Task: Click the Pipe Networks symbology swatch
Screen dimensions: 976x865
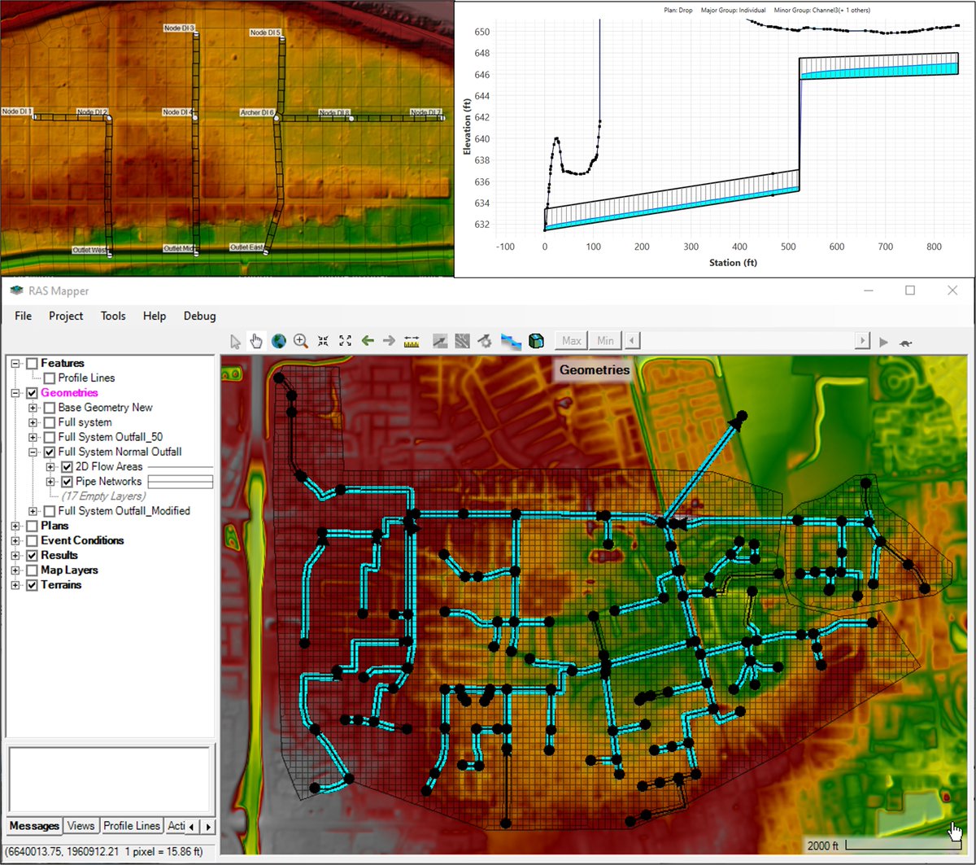Action: click(180, 482)
